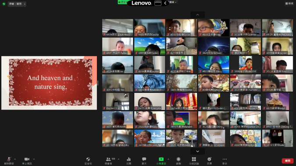
Task: Open the More three-dots menu
Action: click(225, 161)
